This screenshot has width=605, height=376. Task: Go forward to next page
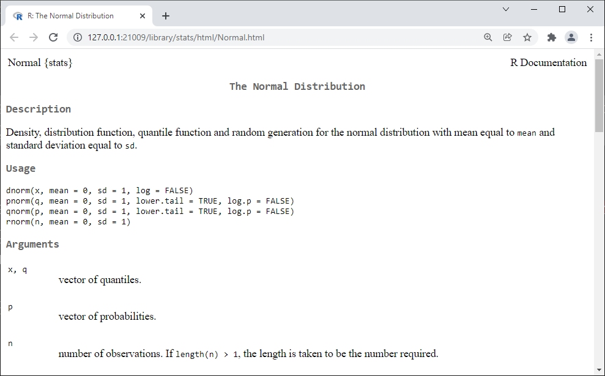pos(34,37)
